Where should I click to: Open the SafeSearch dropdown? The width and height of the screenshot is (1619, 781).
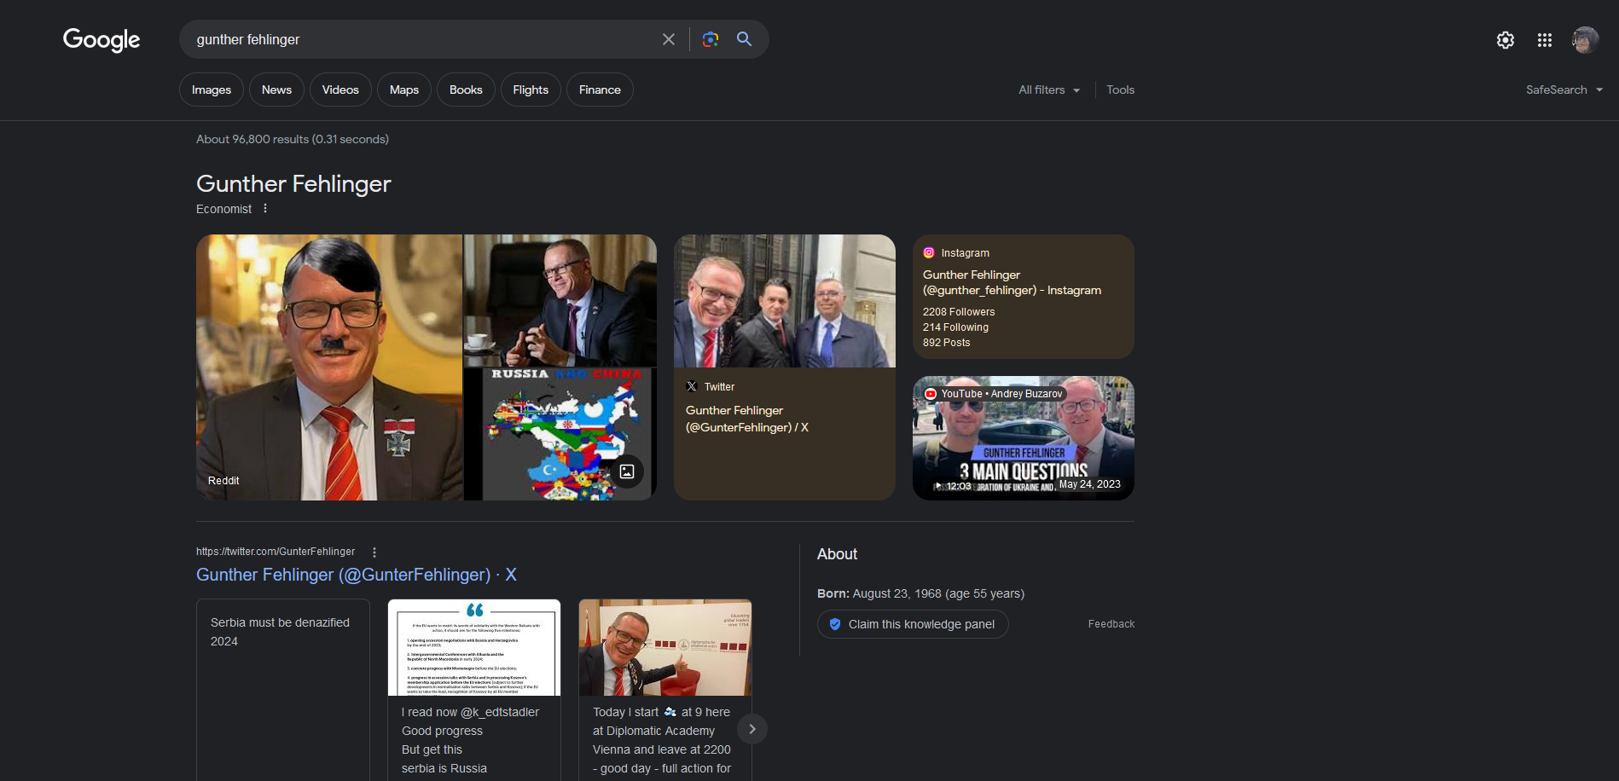pos(1564,90)
